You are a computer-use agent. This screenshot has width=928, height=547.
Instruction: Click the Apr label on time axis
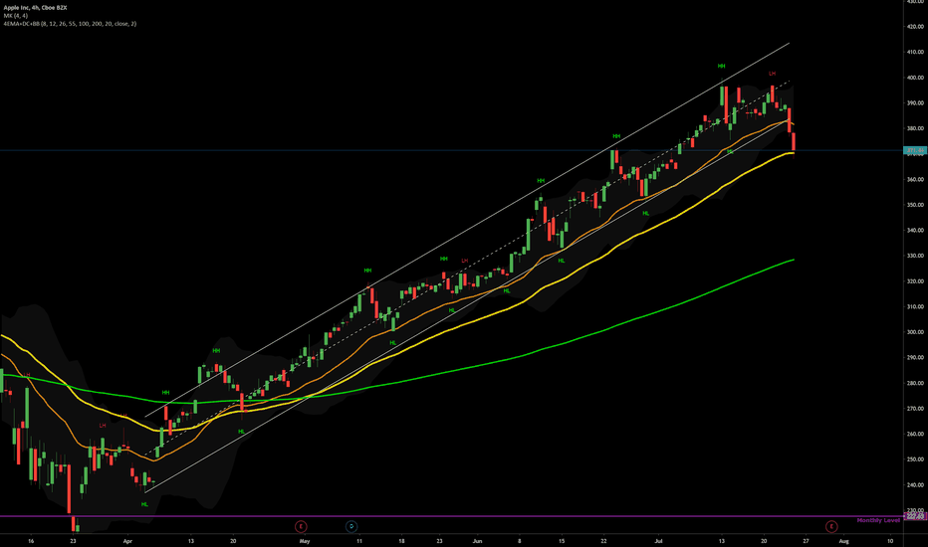click(x=127, y=541)
